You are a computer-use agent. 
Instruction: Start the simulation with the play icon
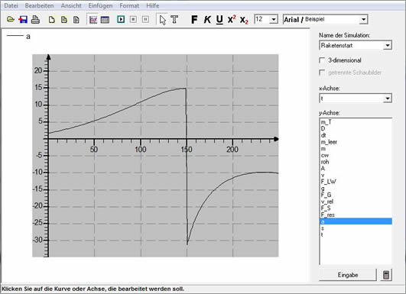point(121,19)
